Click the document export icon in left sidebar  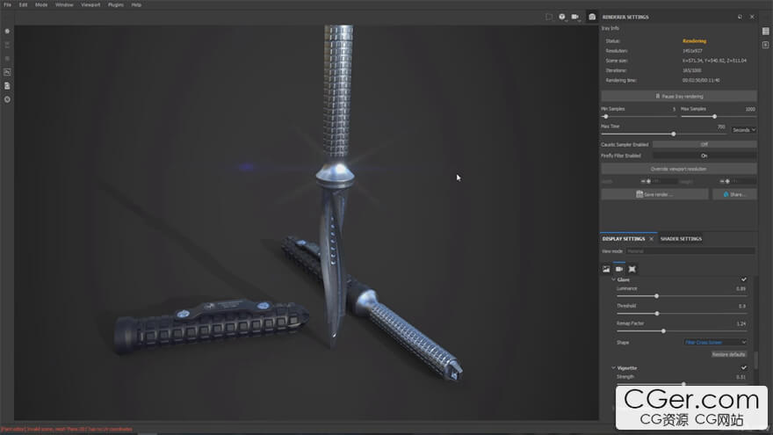(7, 86)
